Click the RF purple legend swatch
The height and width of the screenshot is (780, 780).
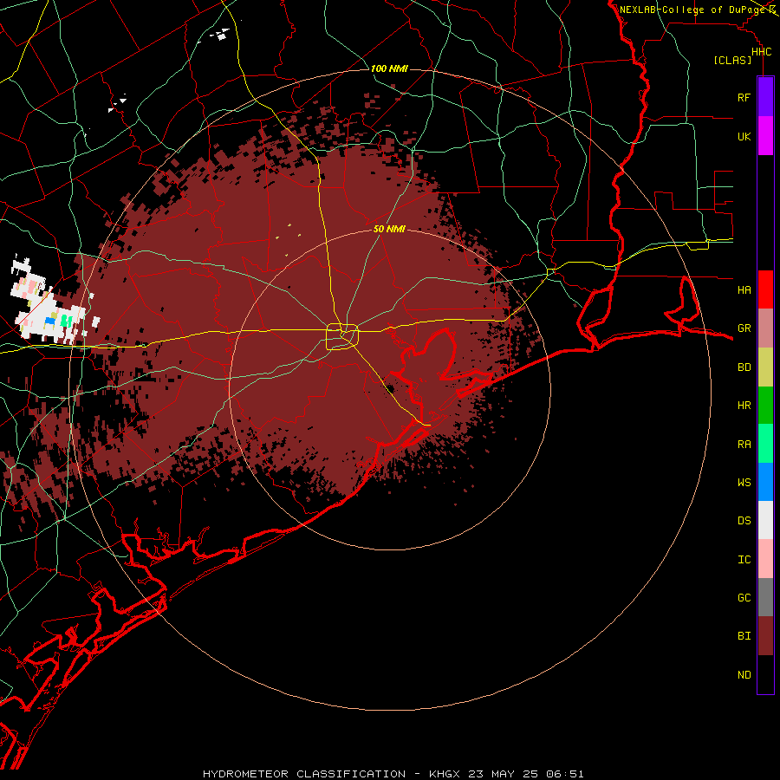coord(765,97)
